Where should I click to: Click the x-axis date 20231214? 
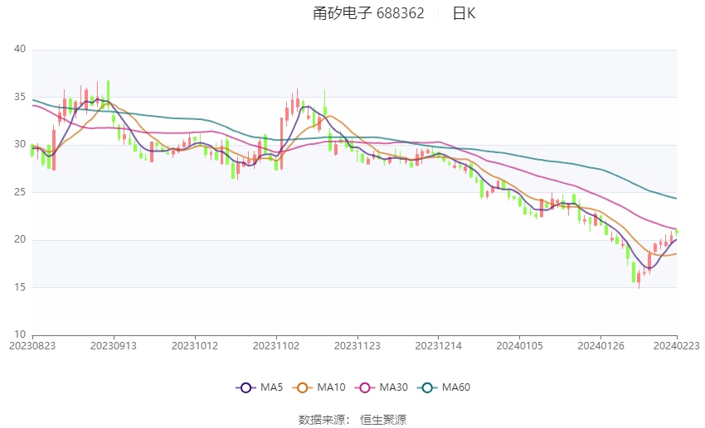(x=439, y=346)
